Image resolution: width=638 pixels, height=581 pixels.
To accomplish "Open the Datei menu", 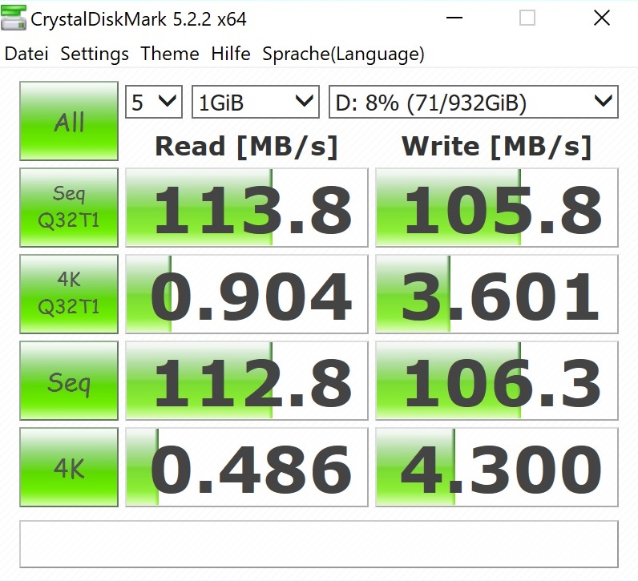I will pos(26,54).
